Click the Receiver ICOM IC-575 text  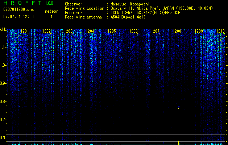(x=145, y=13)
